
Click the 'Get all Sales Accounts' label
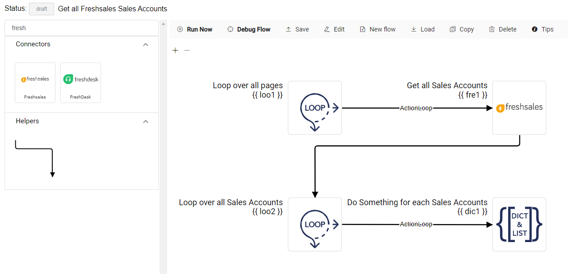(x=447, y=85)
